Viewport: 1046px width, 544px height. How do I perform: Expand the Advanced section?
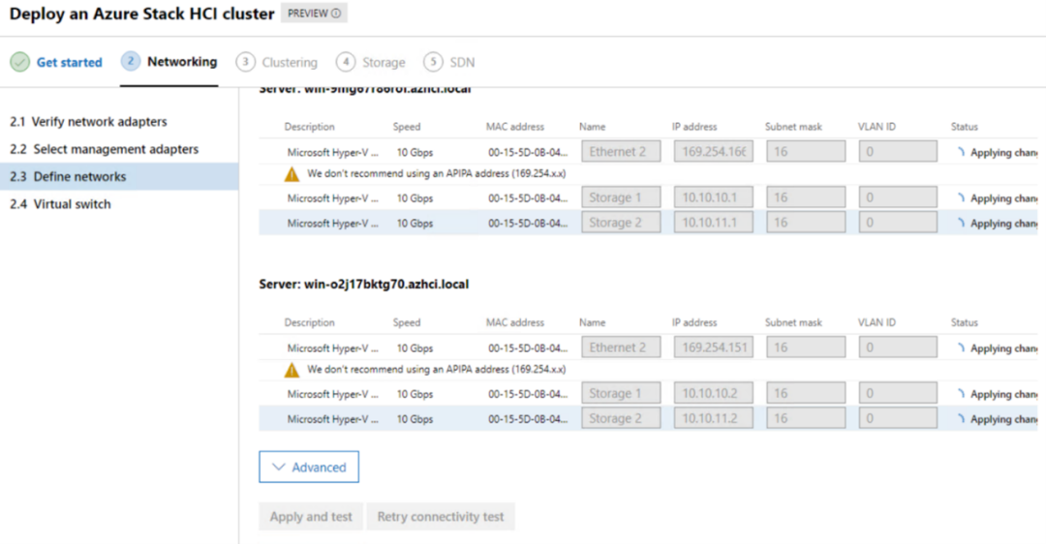(x=309, y=467)
